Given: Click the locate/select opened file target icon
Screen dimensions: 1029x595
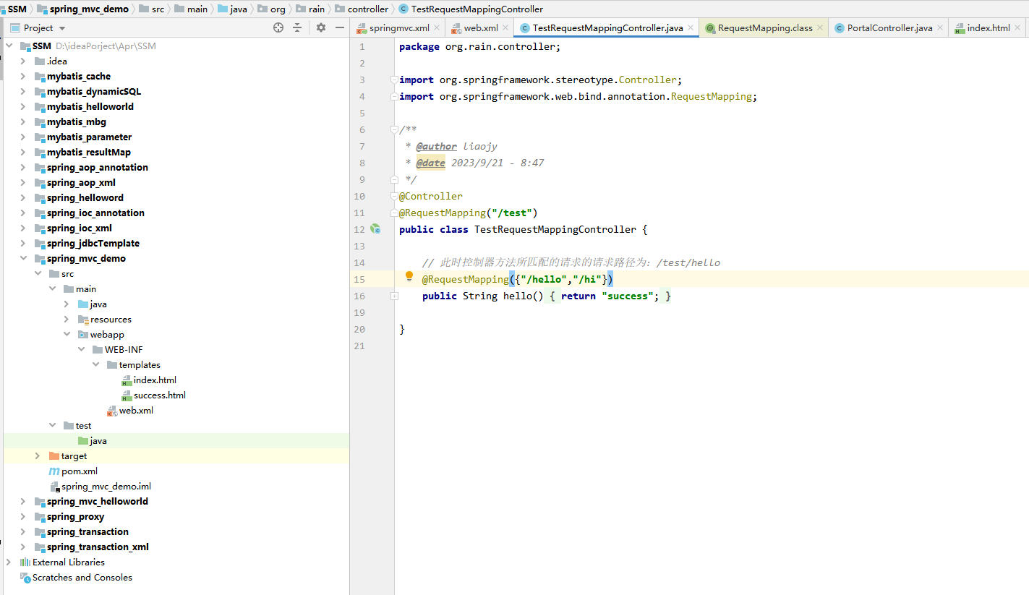Looking at the screenshot, I should point(278,27).
